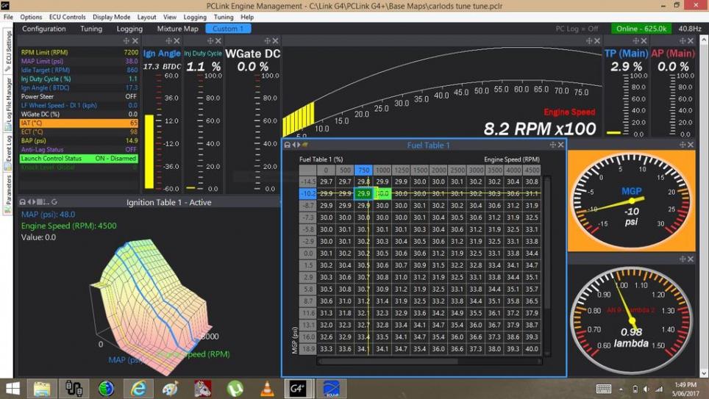Click the Ignition Table 1 3D surface plot
The width and height of the screenshot is (709, 399).
(152, 307)
